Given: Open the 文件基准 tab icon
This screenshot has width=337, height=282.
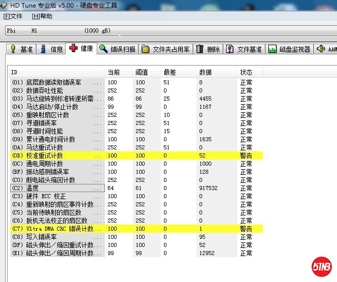Looking at the screenshot, I should tap(230, 49).
